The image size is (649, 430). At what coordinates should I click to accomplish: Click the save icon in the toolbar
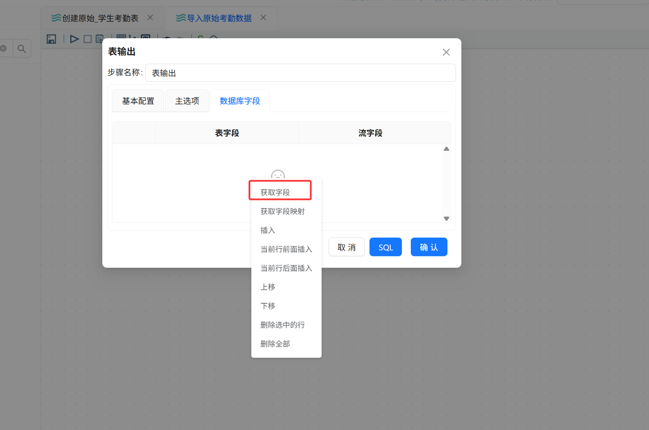pos(51,39)
